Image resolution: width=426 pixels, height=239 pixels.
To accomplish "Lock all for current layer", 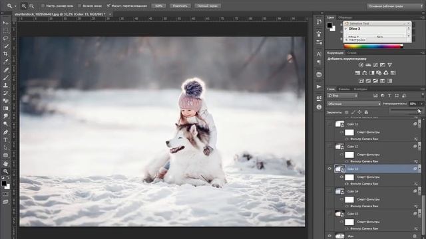I will point(366,112).
